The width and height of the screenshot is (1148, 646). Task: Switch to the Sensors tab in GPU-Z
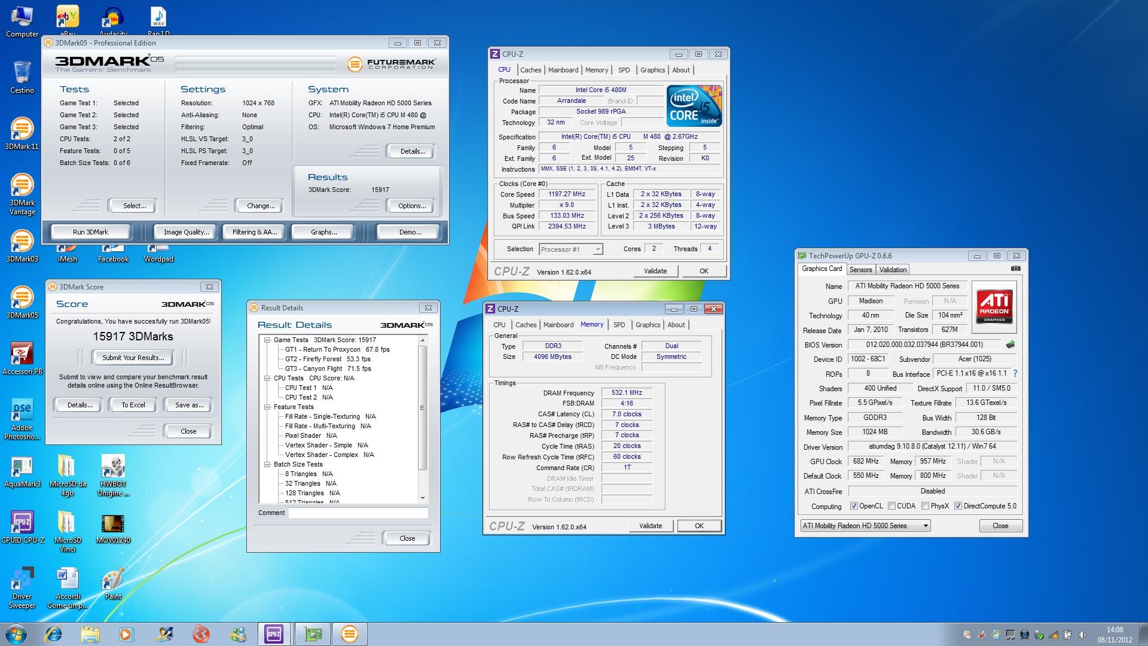click(x=860, y=270)
